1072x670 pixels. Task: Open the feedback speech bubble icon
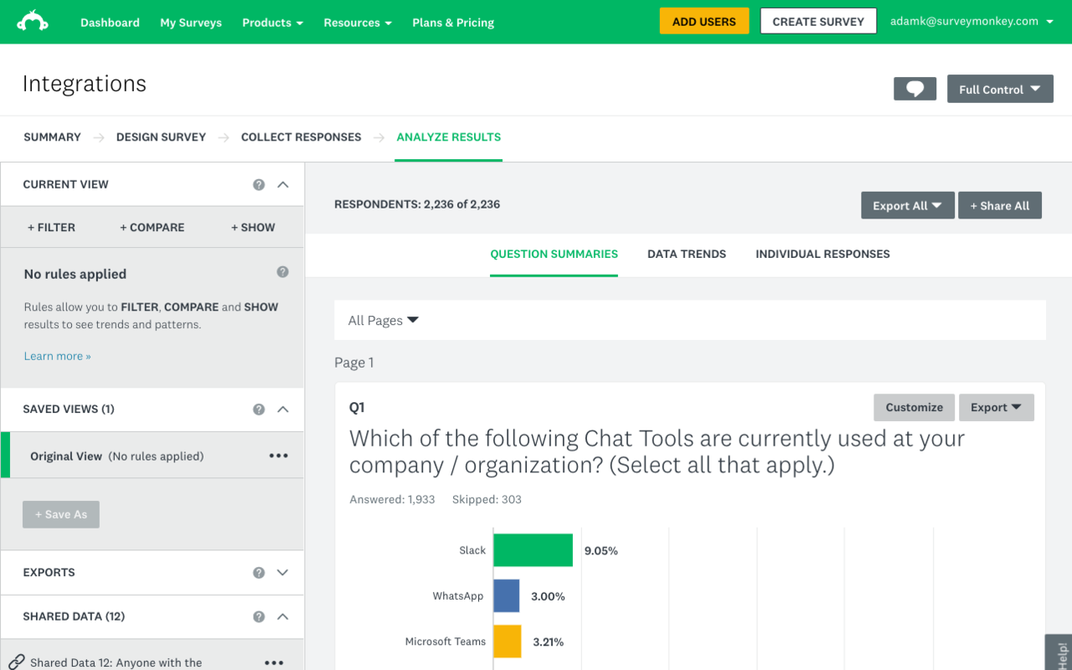pyautogui.click(x=915, y=88)
